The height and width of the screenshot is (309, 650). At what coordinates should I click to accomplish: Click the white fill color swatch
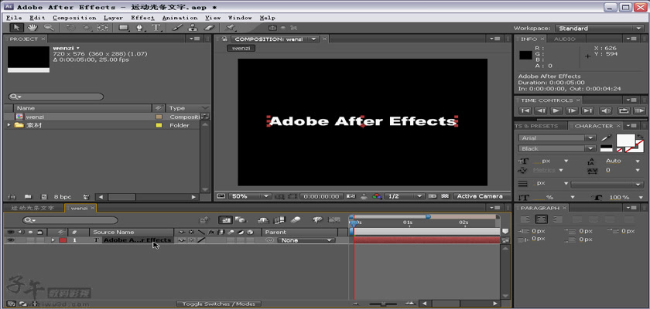(x=626, y=141)
